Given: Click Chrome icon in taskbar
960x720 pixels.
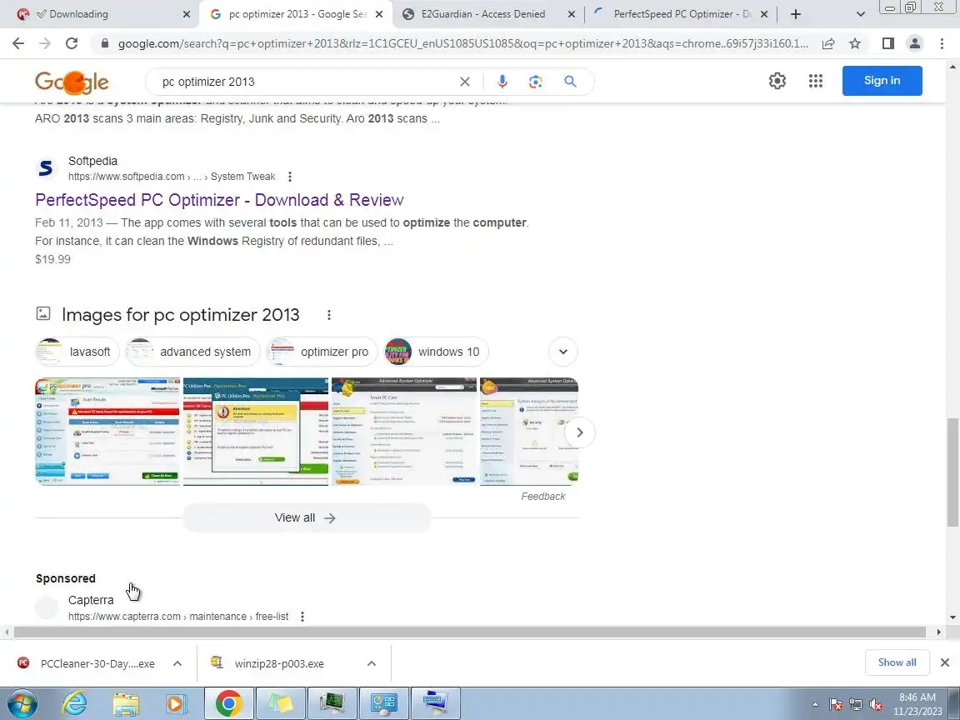Looking at the screenshot, I should click(229, 703).
